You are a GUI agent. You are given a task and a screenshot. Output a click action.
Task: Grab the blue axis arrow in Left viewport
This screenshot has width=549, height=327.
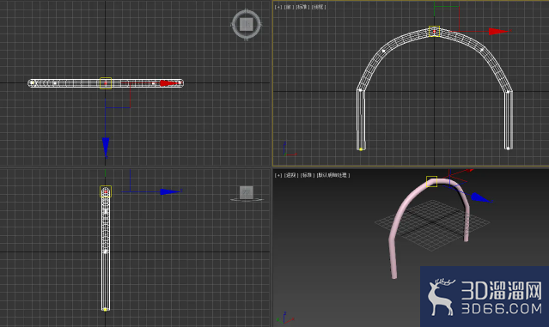click(170, 191)
